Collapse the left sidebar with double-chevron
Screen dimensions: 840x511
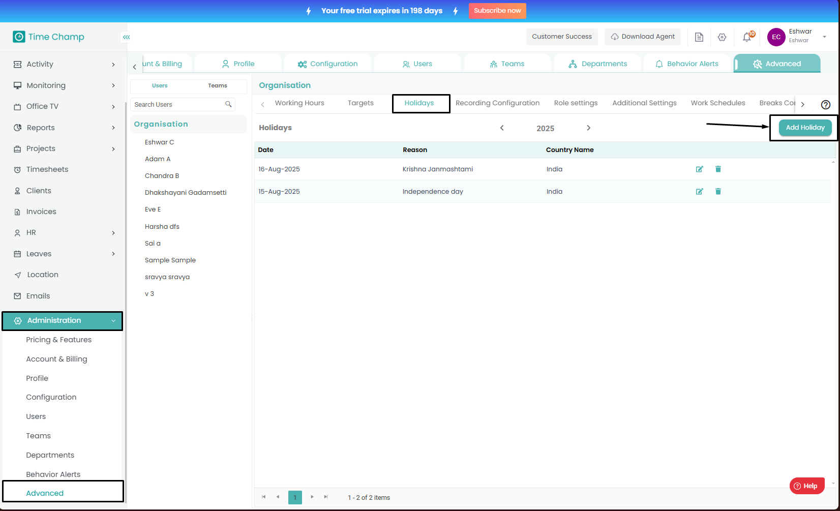click(x=126, y=37)
